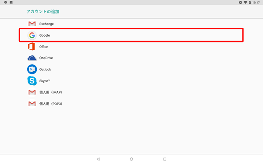Choose the OneDrive account label
Screen dimensions: 263x164
tap(46, 58)
